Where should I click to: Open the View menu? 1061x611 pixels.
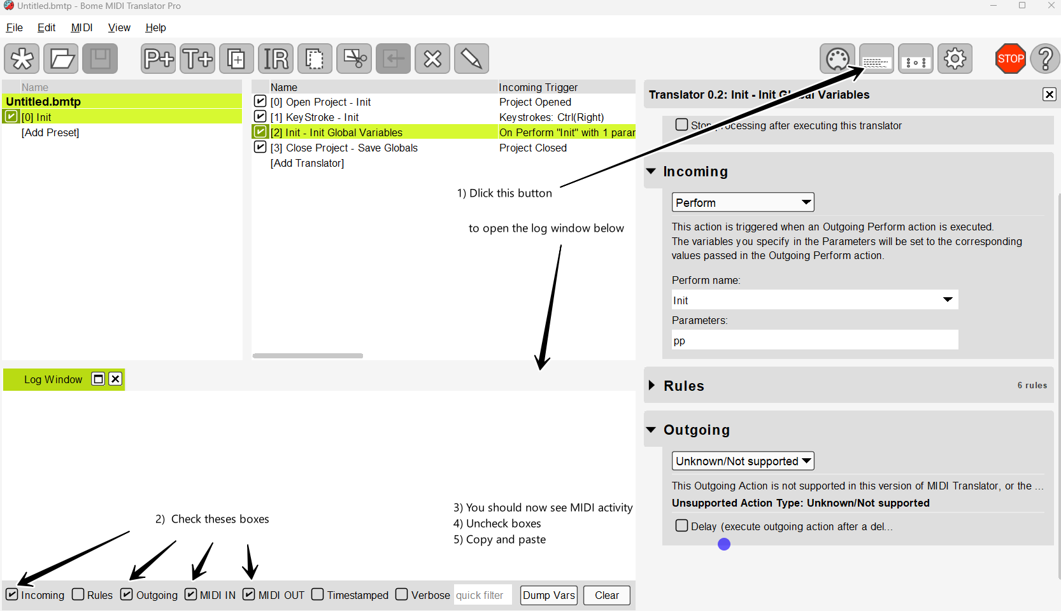click(x=119, y=27)
